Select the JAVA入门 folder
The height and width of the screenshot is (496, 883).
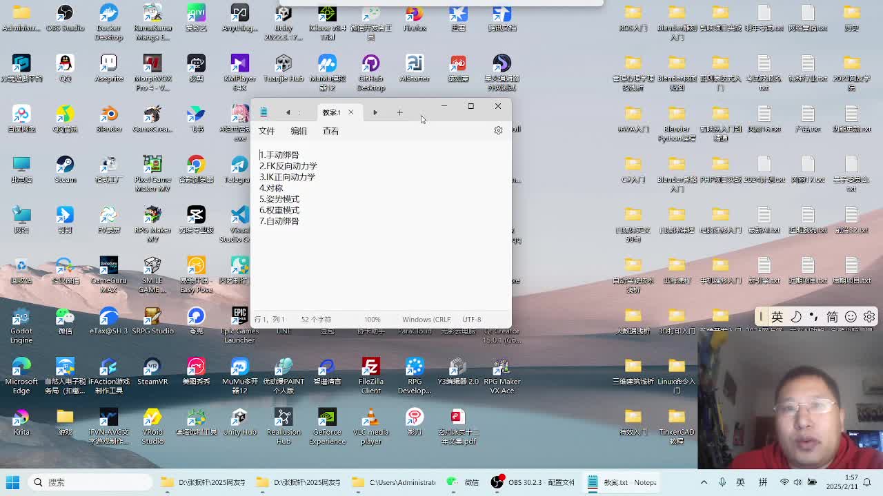click(x=633, y=119)
